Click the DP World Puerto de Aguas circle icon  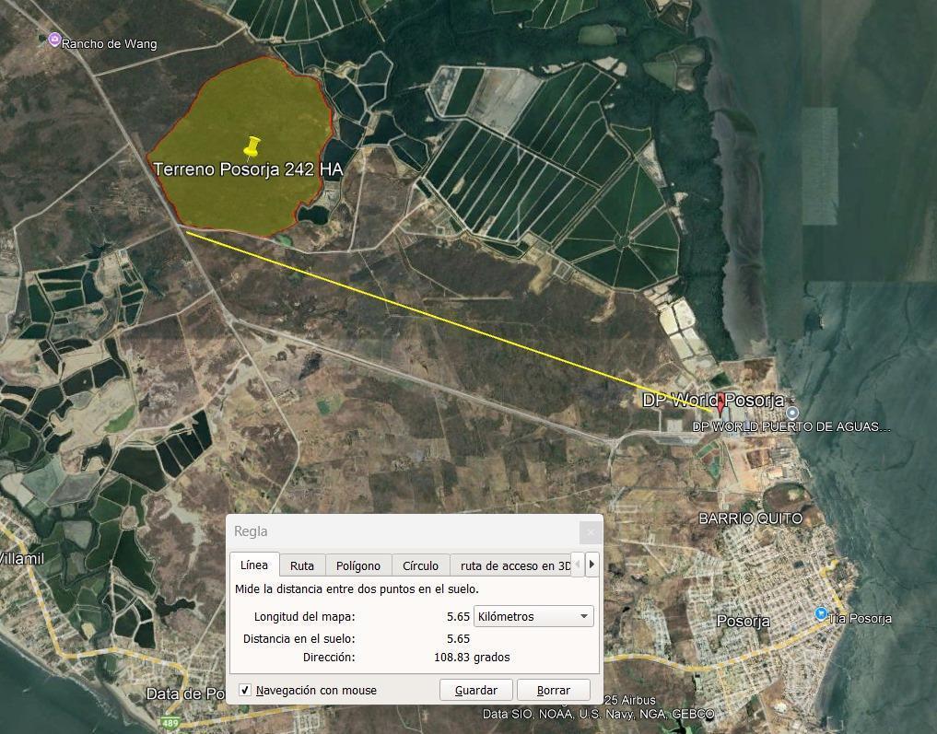(792, 413)
